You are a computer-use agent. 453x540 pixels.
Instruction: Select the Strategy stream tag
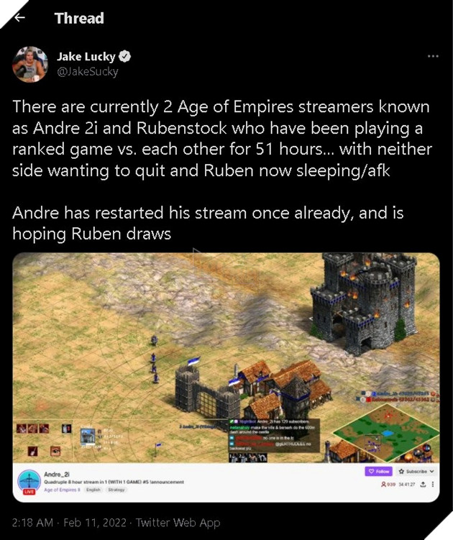pyautogui.click(x=116, y=490)
